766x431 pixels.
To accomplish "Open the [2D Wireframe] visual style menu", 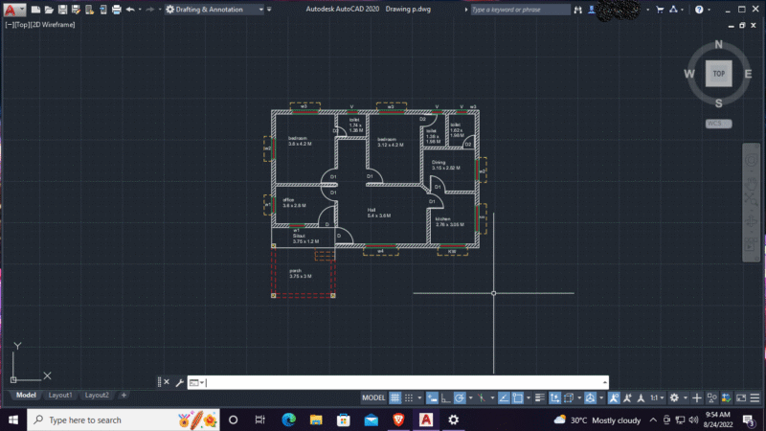I will tap(54, 25).
